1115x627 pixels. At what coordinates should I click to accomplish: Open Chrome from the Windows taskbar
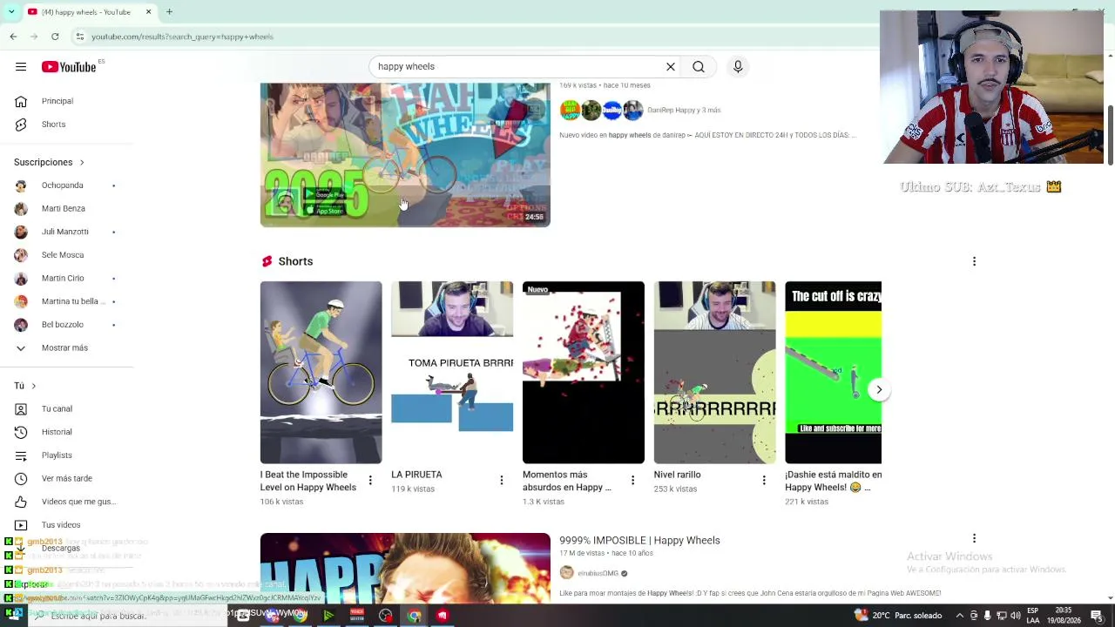(414, 616)
